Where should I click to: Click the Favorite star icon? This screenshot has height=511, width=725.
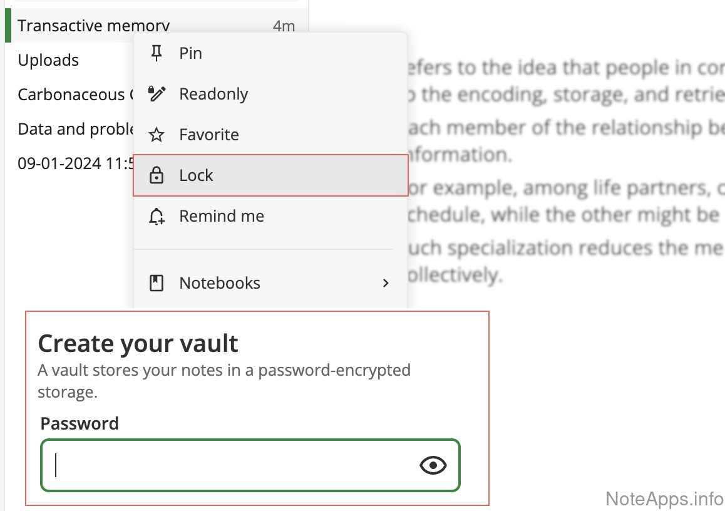coord(156,135)
